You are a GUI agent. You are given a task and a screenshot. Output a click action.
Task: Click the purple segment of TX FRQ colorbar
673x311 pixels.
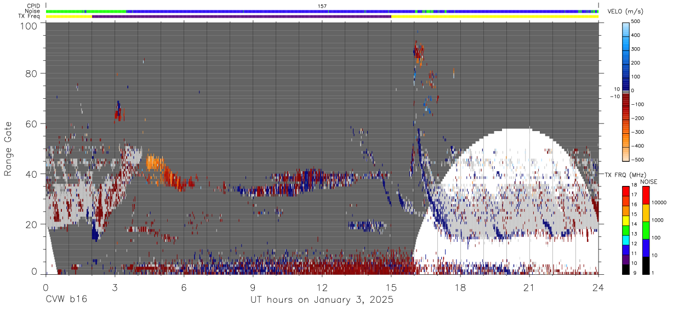pos(625,258)
